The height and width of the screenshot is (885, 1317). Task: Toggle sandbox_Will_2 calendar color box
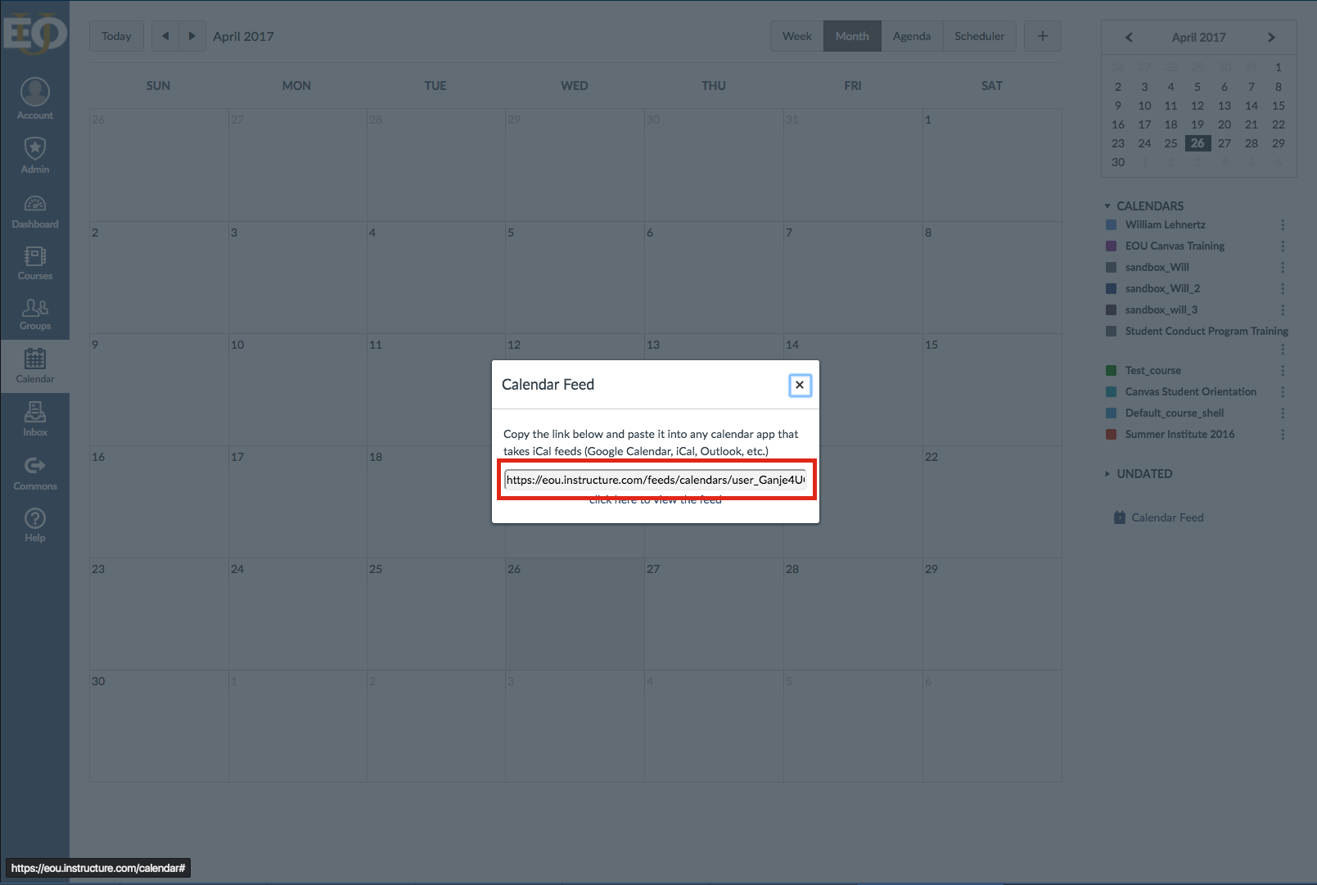pos(1111,288)
